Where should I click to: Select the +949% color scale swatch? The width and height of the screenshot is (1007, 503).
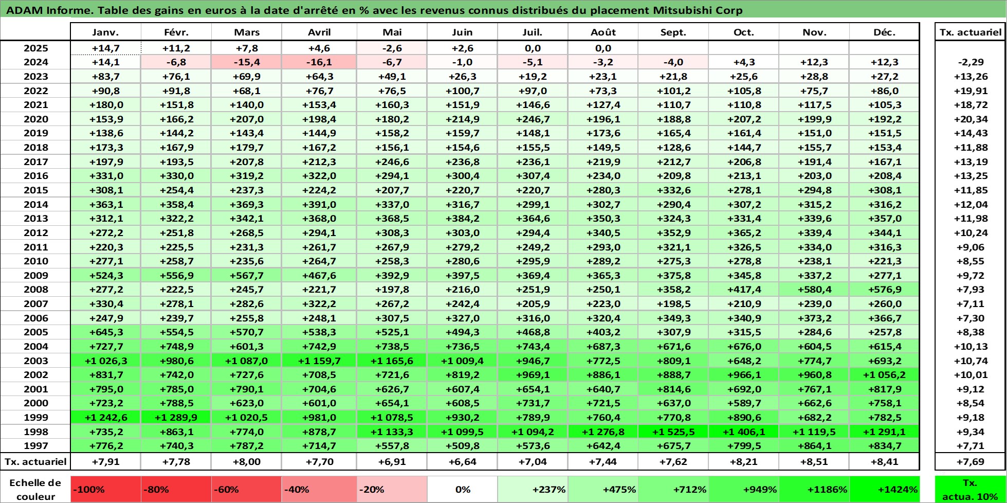744,489
